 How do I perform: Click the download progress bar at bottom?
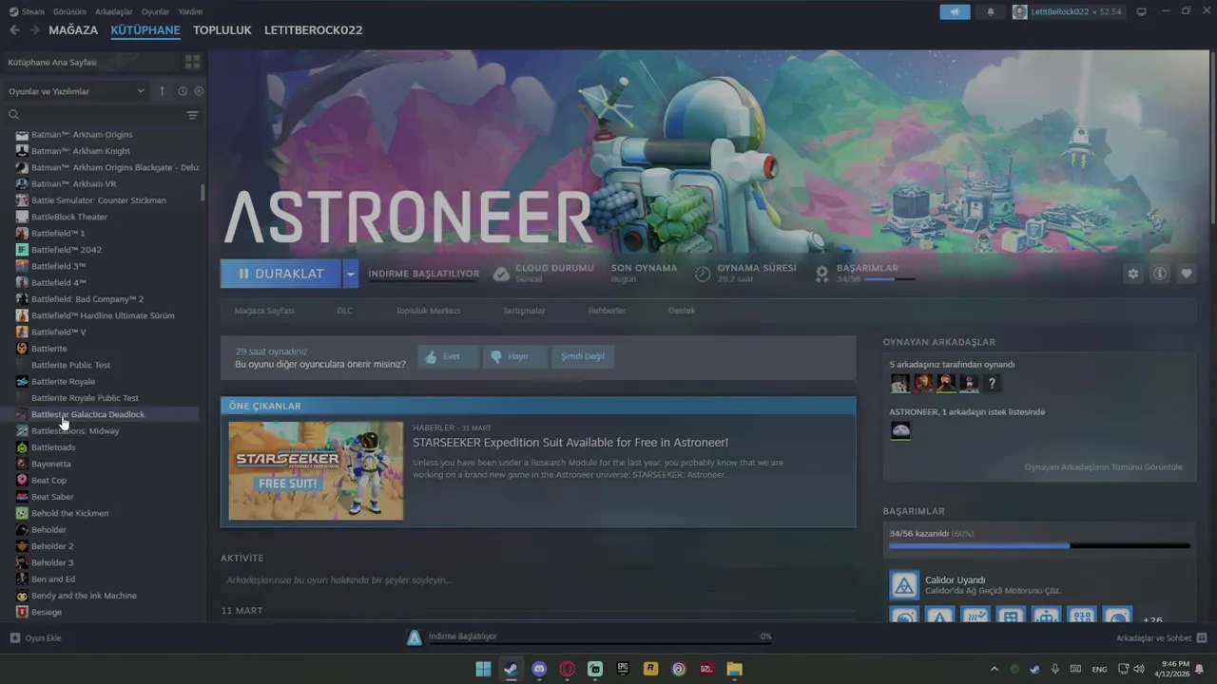click(x=599, y=643)
